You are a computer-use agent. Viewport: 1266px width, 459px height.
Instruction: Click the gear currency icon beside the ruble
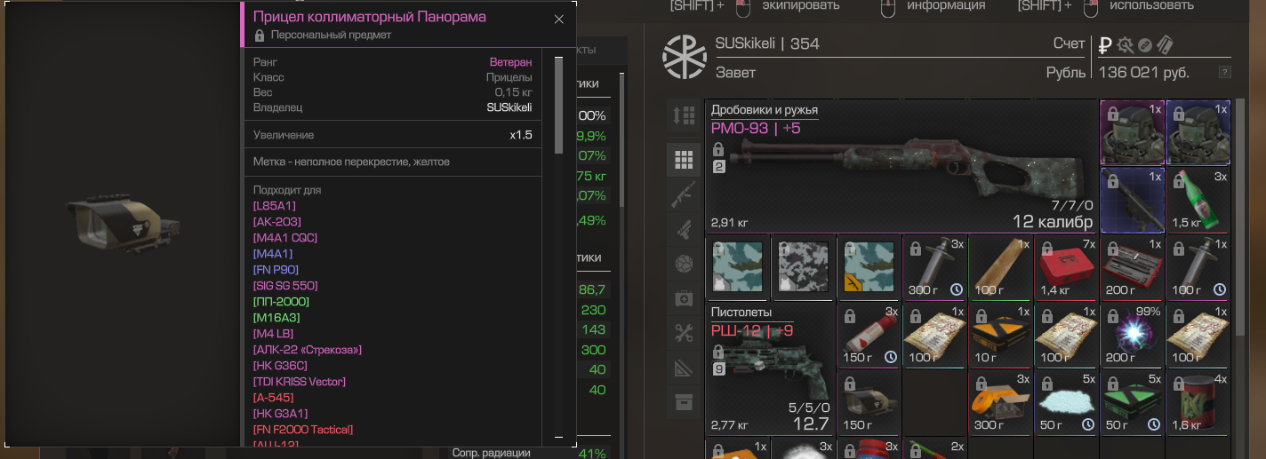(x=1126, y=44)
